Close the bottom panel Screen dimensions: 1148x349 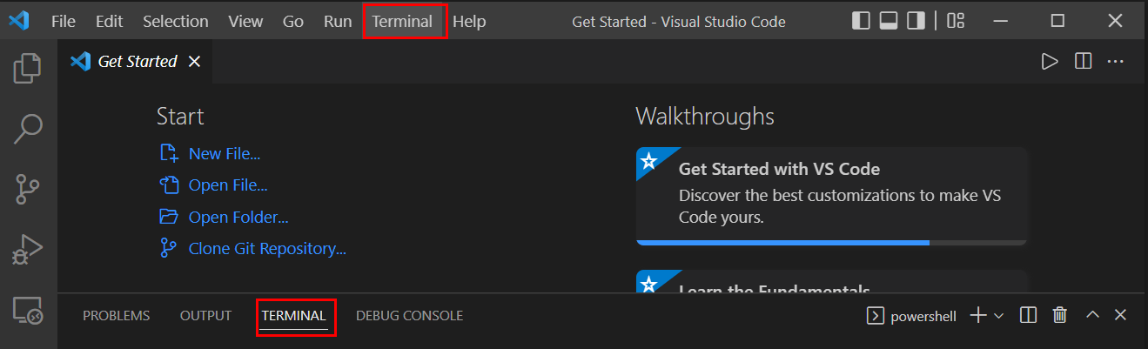(1121, 315)
